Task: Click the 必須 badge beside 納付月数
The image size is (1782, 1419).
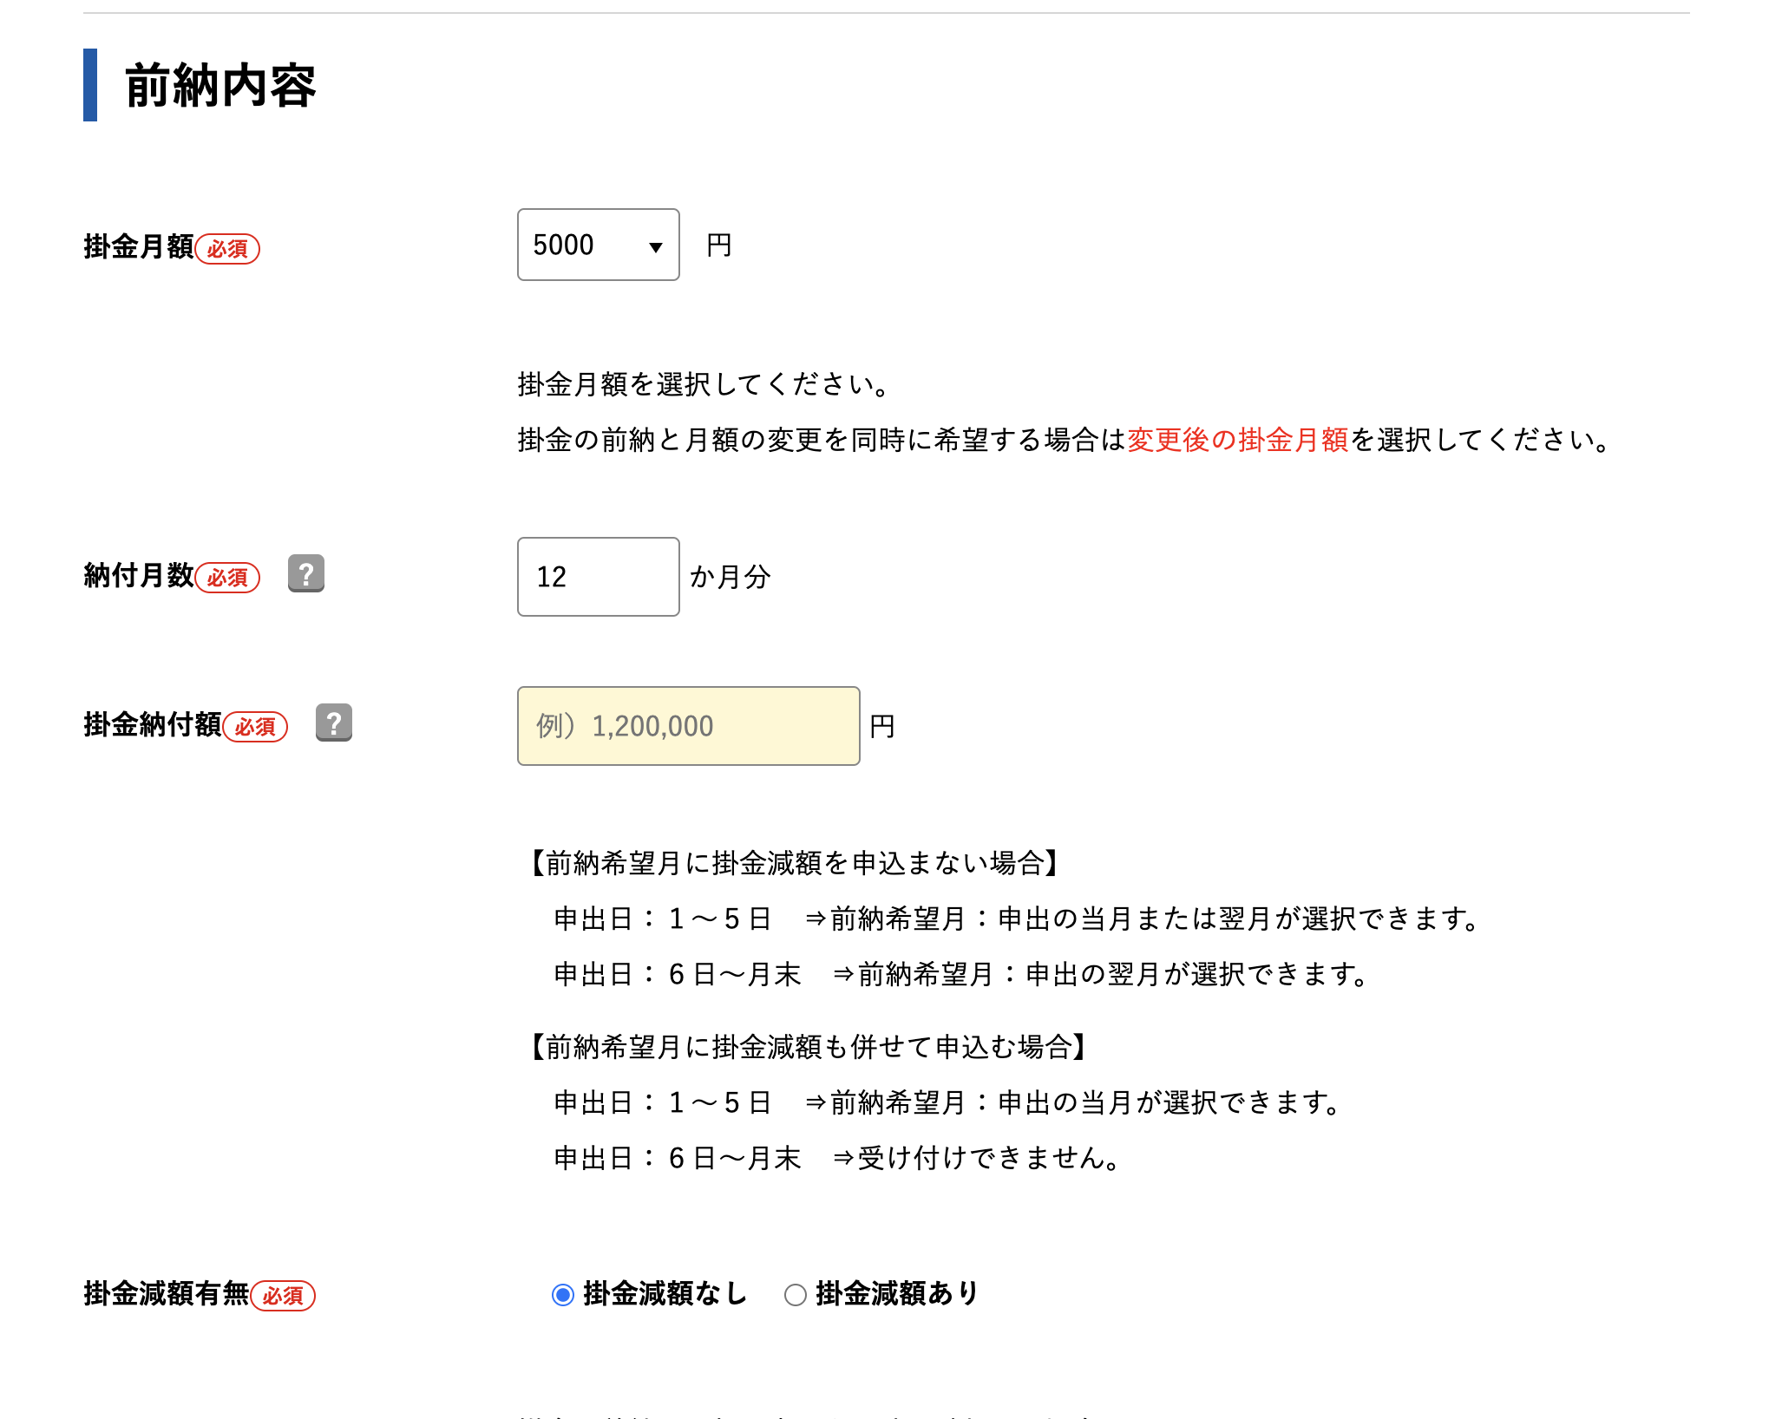Action: tap(227, 578)
